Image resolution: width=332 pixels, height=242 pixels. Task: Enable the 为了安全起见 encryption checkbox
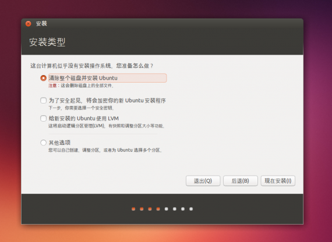point(44,100)
